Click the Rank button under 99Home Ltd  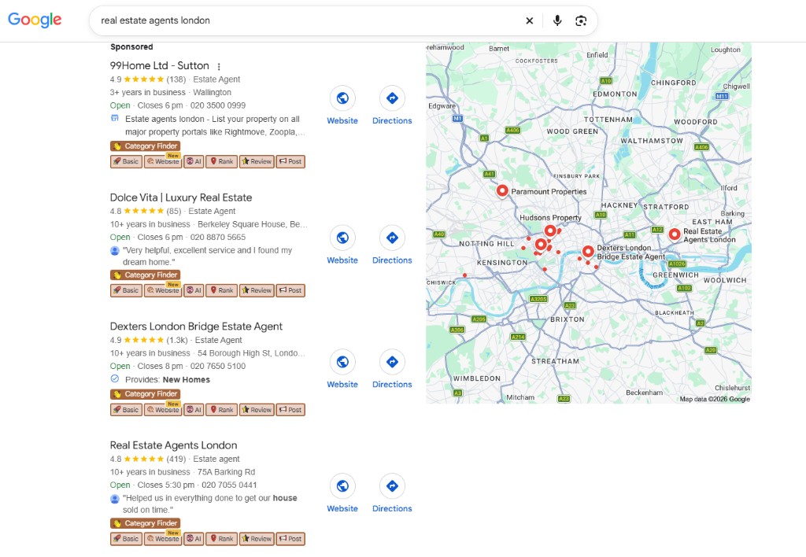pos(221,161)
